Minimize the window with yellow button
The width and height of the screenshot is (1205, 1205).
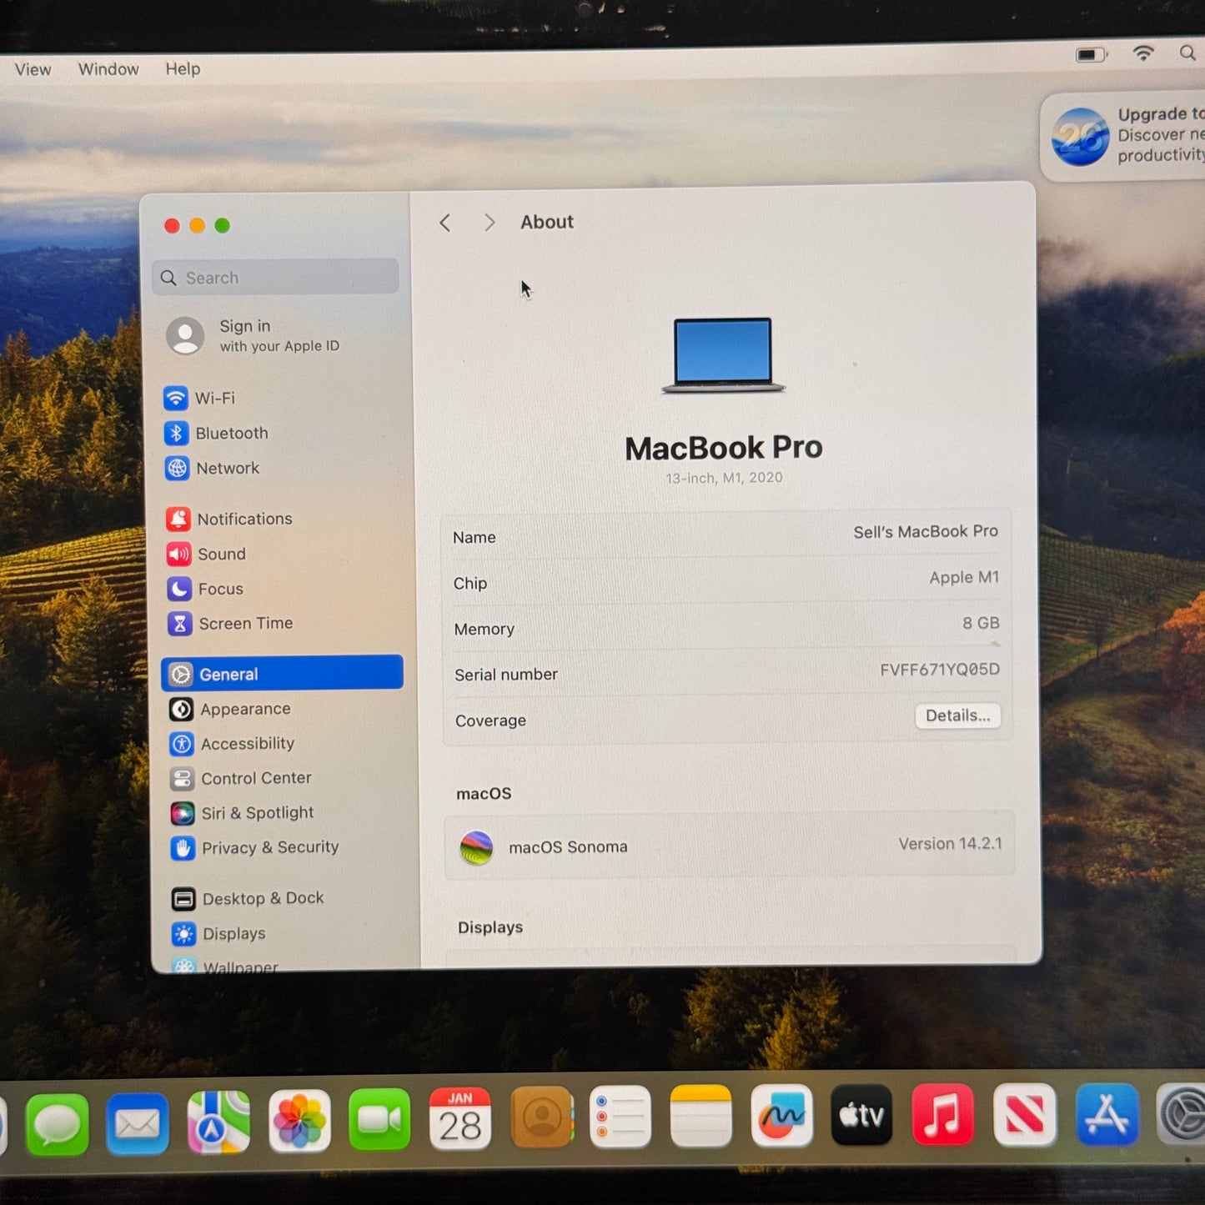[198, 226]
